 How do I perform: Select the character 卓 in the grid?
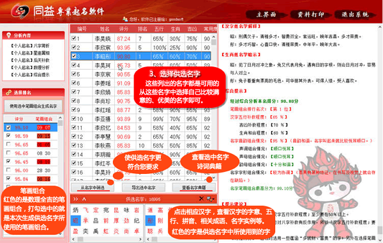[137, 231]
